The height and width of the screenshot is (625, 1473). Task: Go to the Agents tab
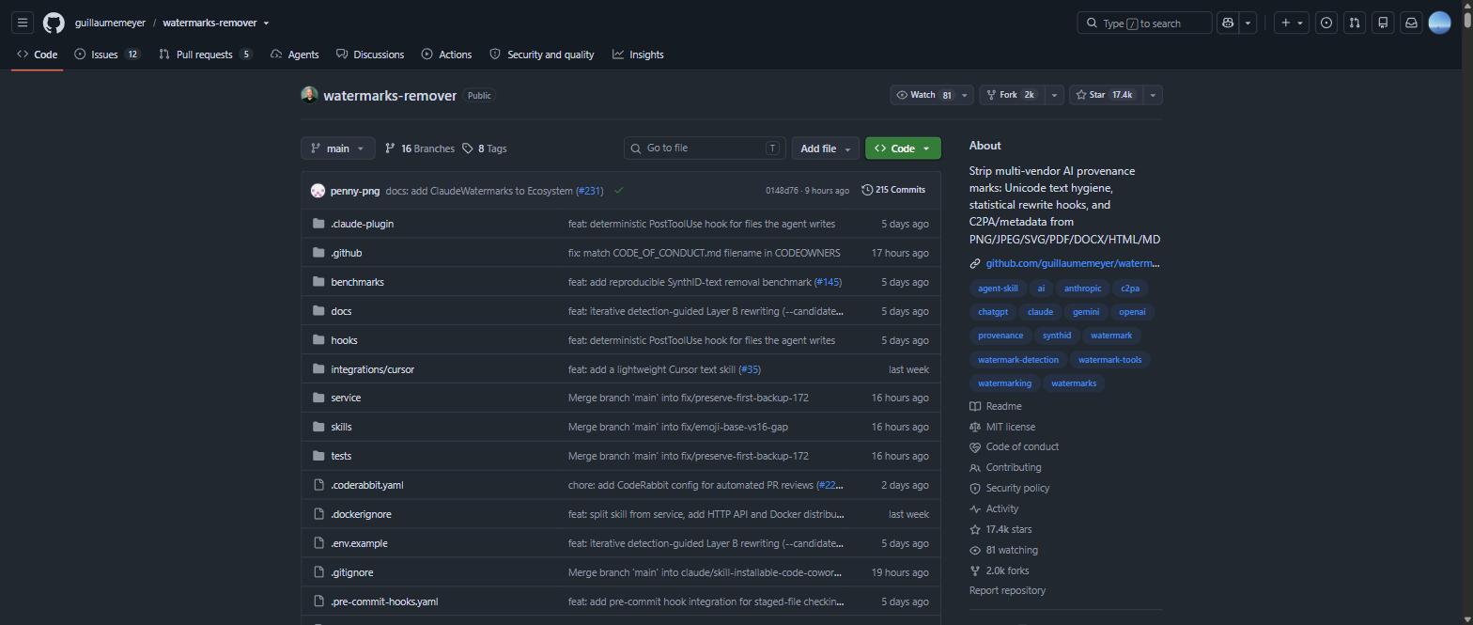pyautogui.click(x=294, y=55)
